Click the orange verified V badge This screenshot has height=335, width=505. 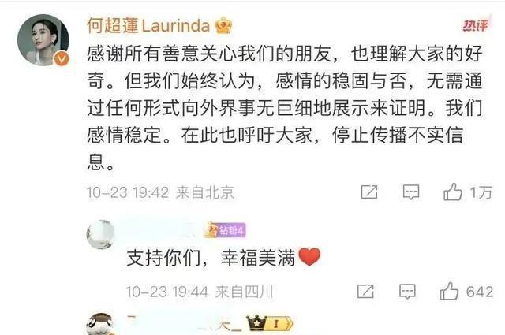coord(62,59)
